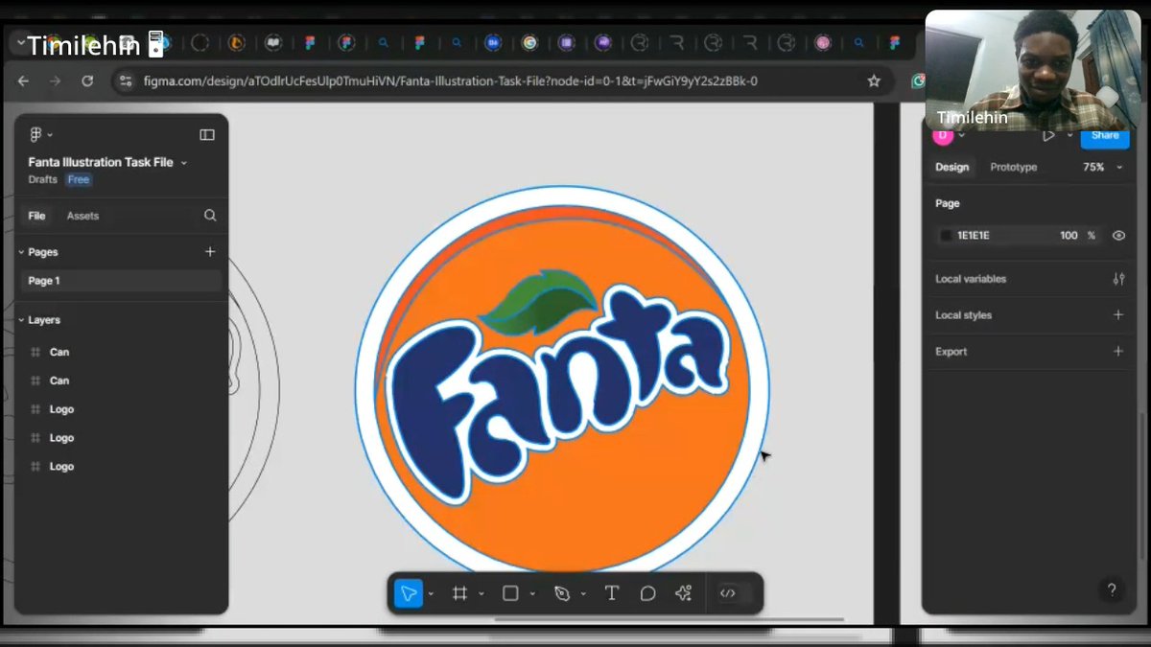Switch to the Prototype tab
This screenshot has width=1151, height=647.
(1014, 167)
